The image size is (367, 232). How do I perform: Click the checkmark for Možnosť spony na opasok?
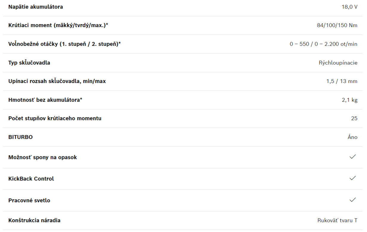pos(353,157)
